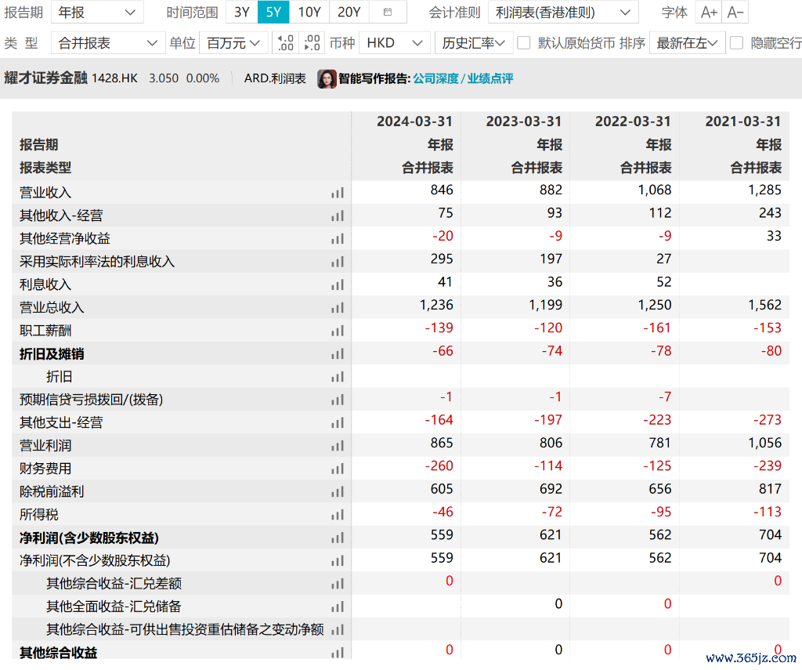Open 报告期 年报 dropdown

coord(97,13)
